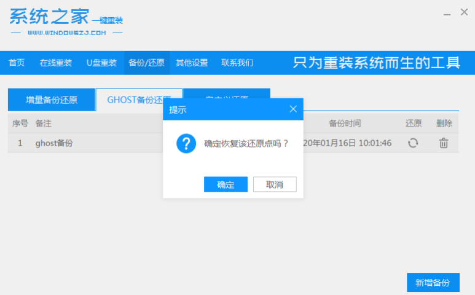Open the 首页 menu

(x=17, y=63)
